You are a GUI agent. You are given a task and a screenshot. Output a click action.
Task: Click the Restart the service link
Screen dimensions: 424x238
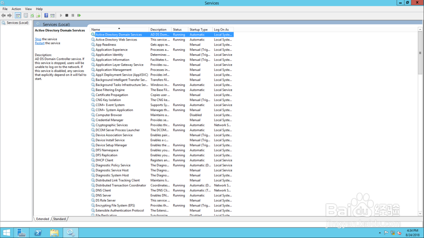pyautogui.click(x=39, y=43)
